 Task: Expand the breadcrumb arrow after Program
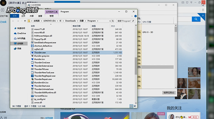(98, 21)
